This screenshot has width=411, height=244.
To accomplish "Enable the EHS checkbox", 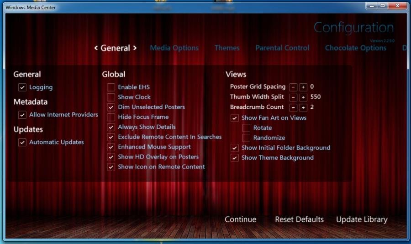I will click(111, 87).
